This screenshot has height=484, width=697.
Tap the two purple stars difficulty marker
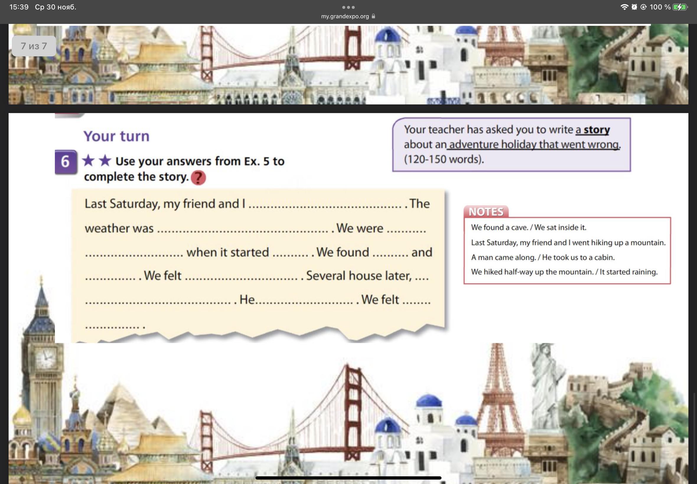point(97,161)
